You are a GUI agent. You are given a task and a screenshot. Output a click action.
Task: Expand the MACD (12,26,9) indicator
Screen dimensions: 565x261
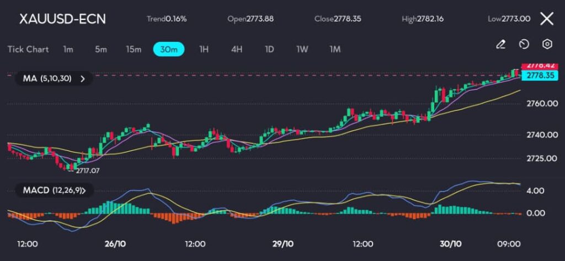58,190
